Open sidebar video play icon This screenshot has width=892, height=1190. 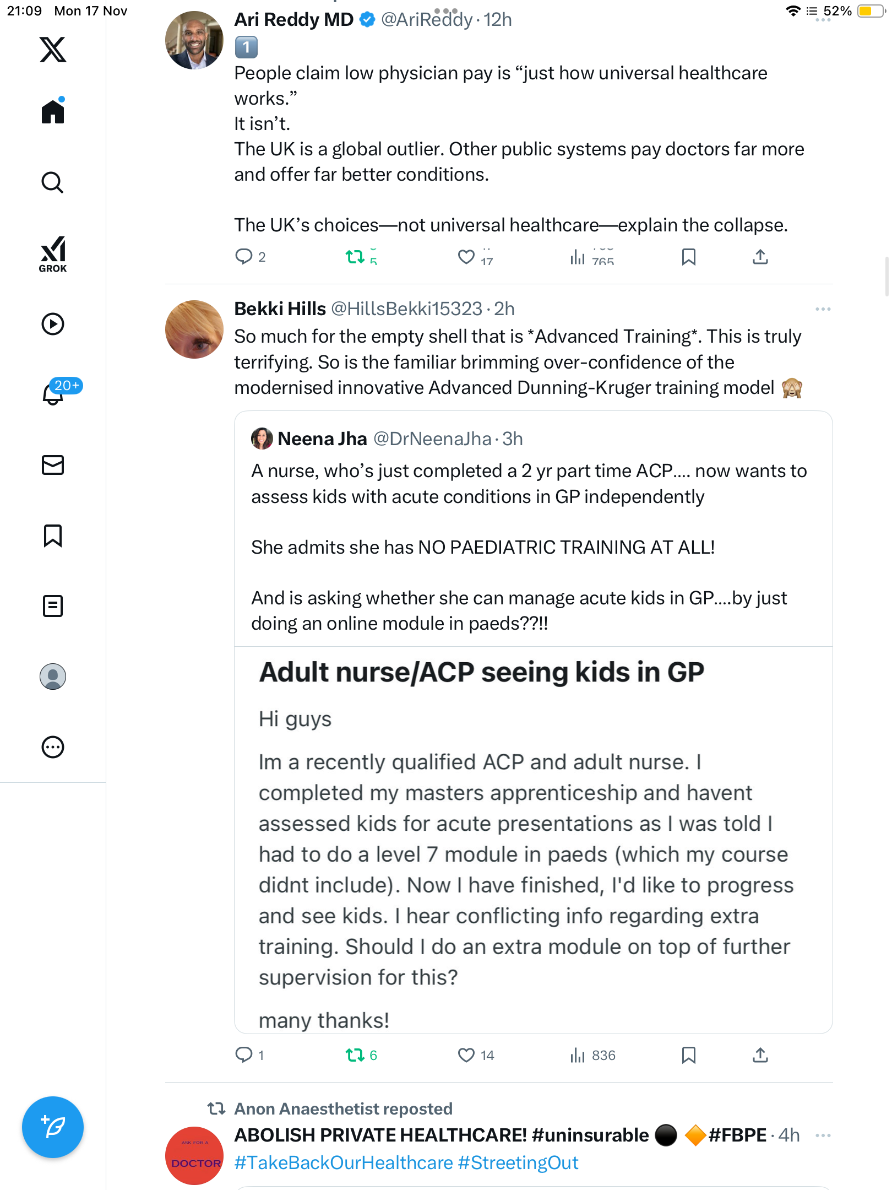point(53,324)
